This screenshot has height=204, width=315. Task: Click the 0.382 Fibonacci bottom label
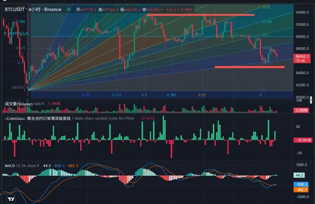171,95
